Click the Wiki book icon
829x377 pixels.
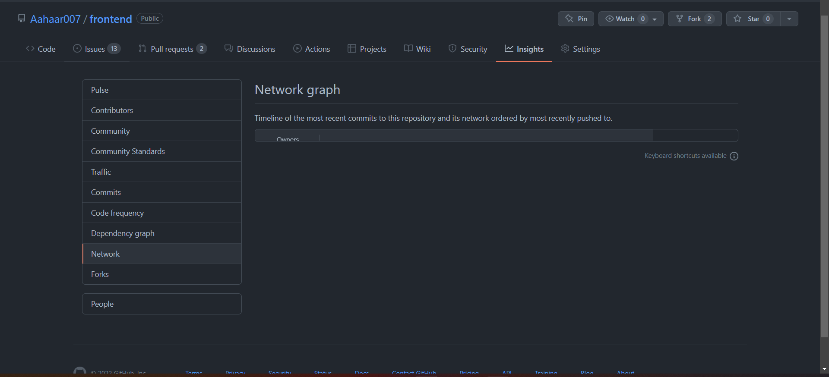(x=408, y=48)
